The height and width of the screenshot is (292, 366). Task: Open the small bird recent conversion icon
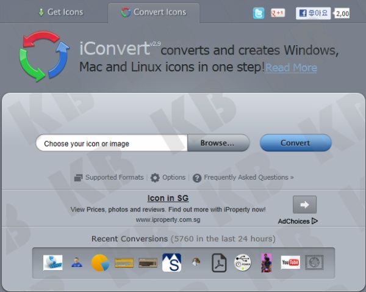coord(196,262)
